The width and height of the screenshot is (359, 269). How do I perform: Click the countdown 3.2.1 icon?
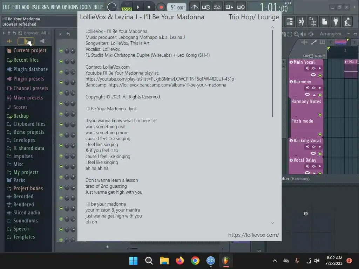click(x=217, y=7)
